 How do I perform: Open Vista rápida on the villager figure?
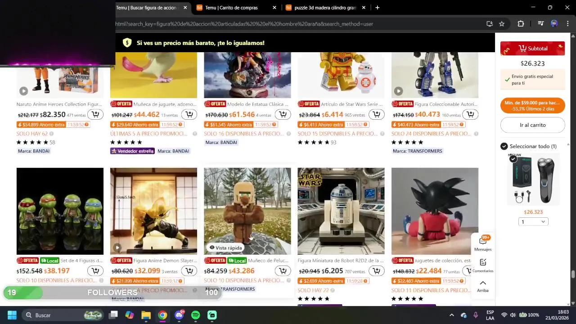226,247
